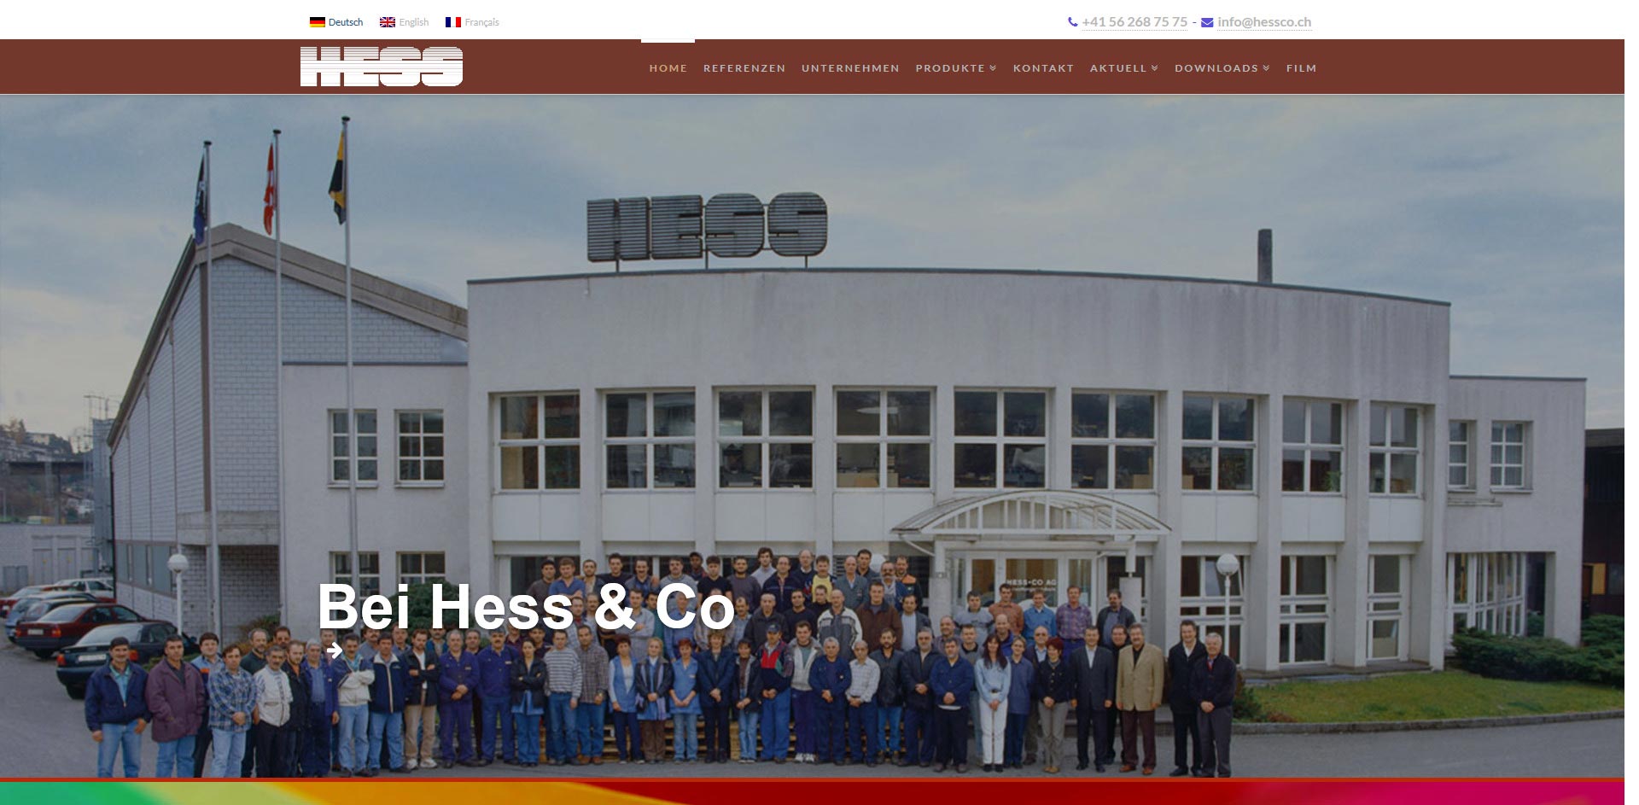Open the Unternehmen page
This screenshot has height=805, width=1639.
(850, 67)
